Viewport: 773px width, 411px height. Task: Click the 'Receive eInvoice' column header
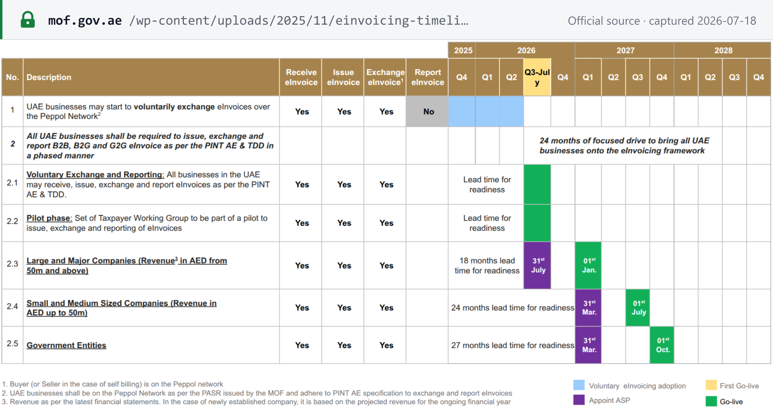point(301,77)
